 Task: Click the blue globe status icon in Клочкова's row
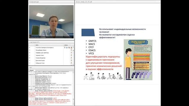[x=67, y=48]
